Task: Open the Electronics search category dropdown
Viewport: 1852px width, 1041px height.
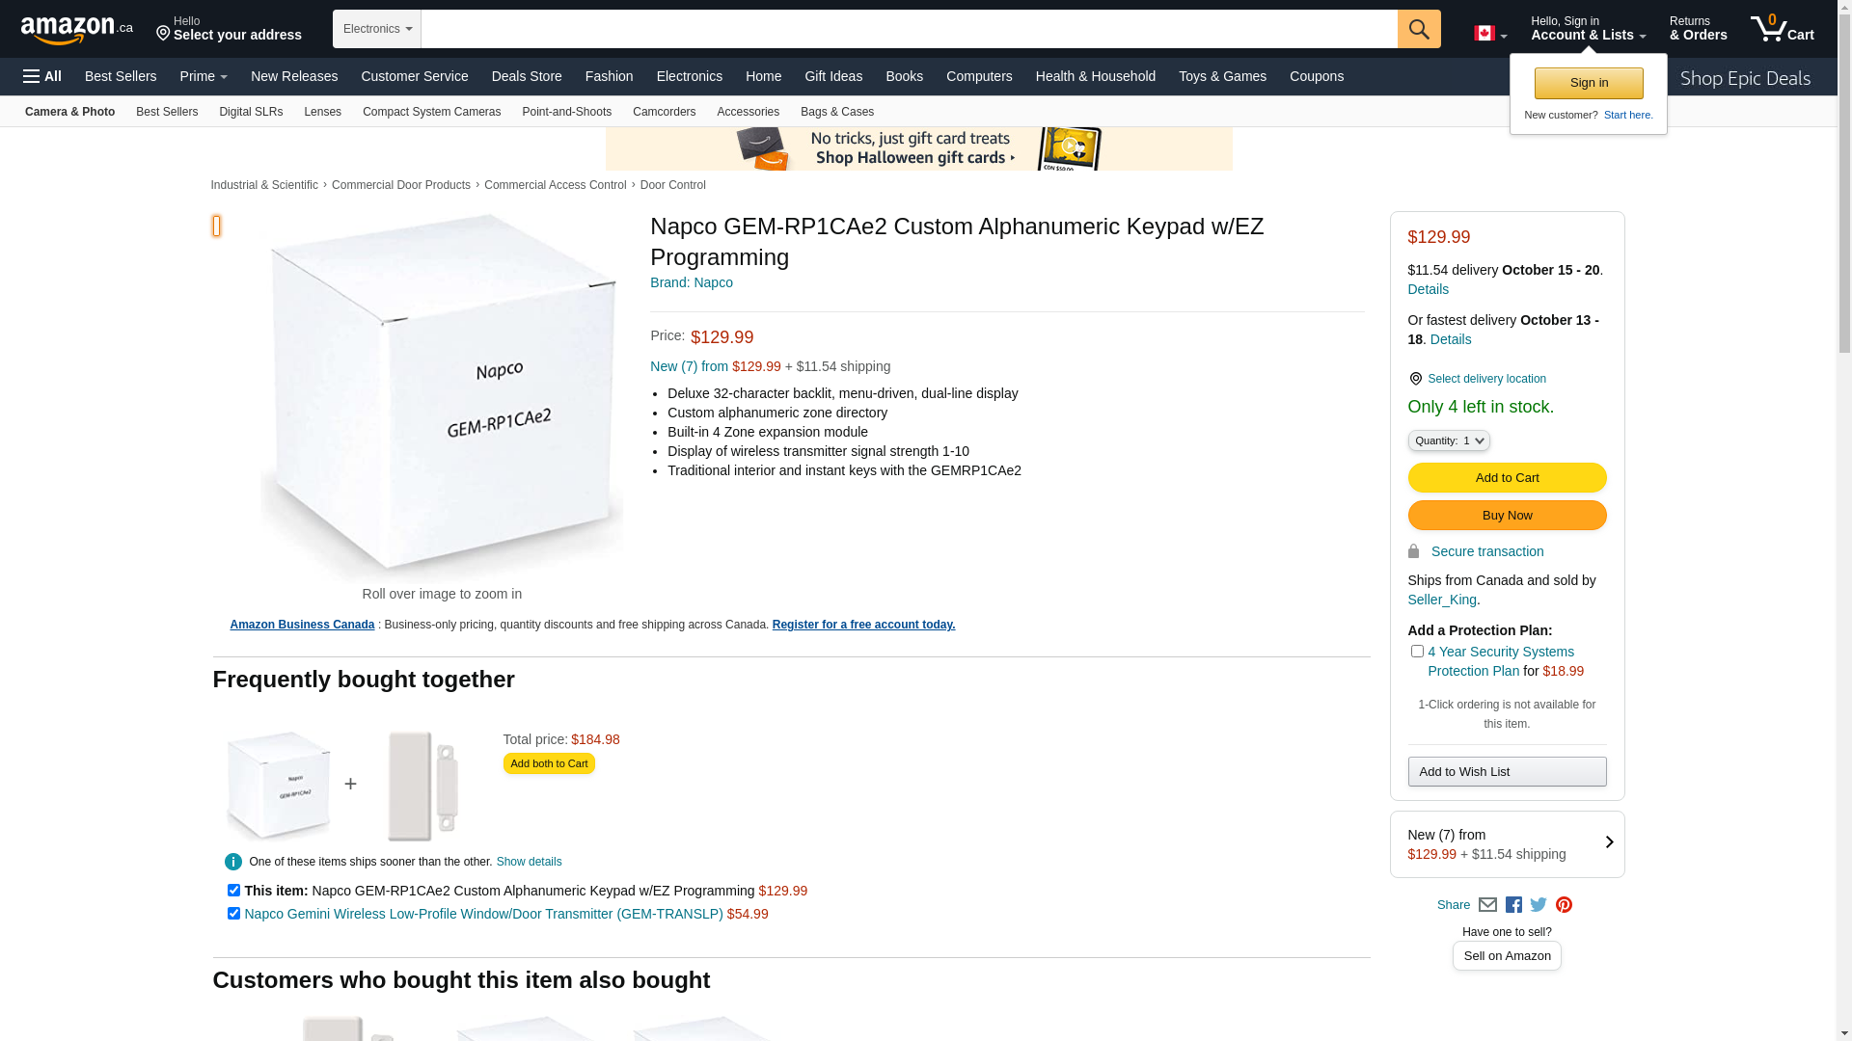Action: (x=377, y=29)
